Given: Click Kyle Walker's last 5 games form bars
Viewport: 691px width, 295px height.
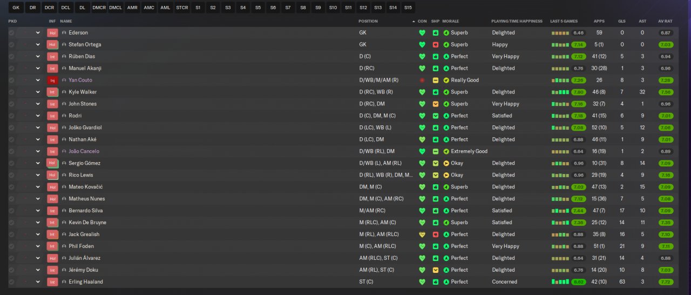Looking at the screenshot, I should click(x=560, y=92).
